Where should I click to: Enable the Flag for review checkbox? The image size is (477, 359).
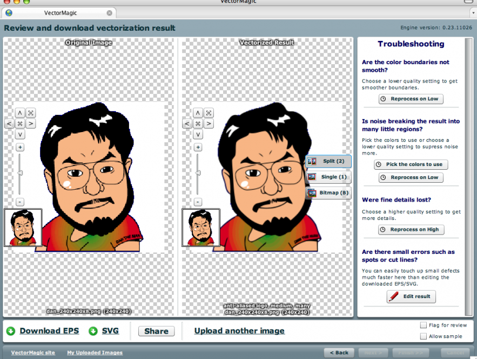[423, 326]
